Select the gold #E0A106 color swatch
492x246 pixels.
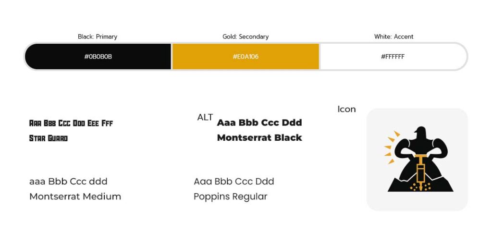[246, 57]
